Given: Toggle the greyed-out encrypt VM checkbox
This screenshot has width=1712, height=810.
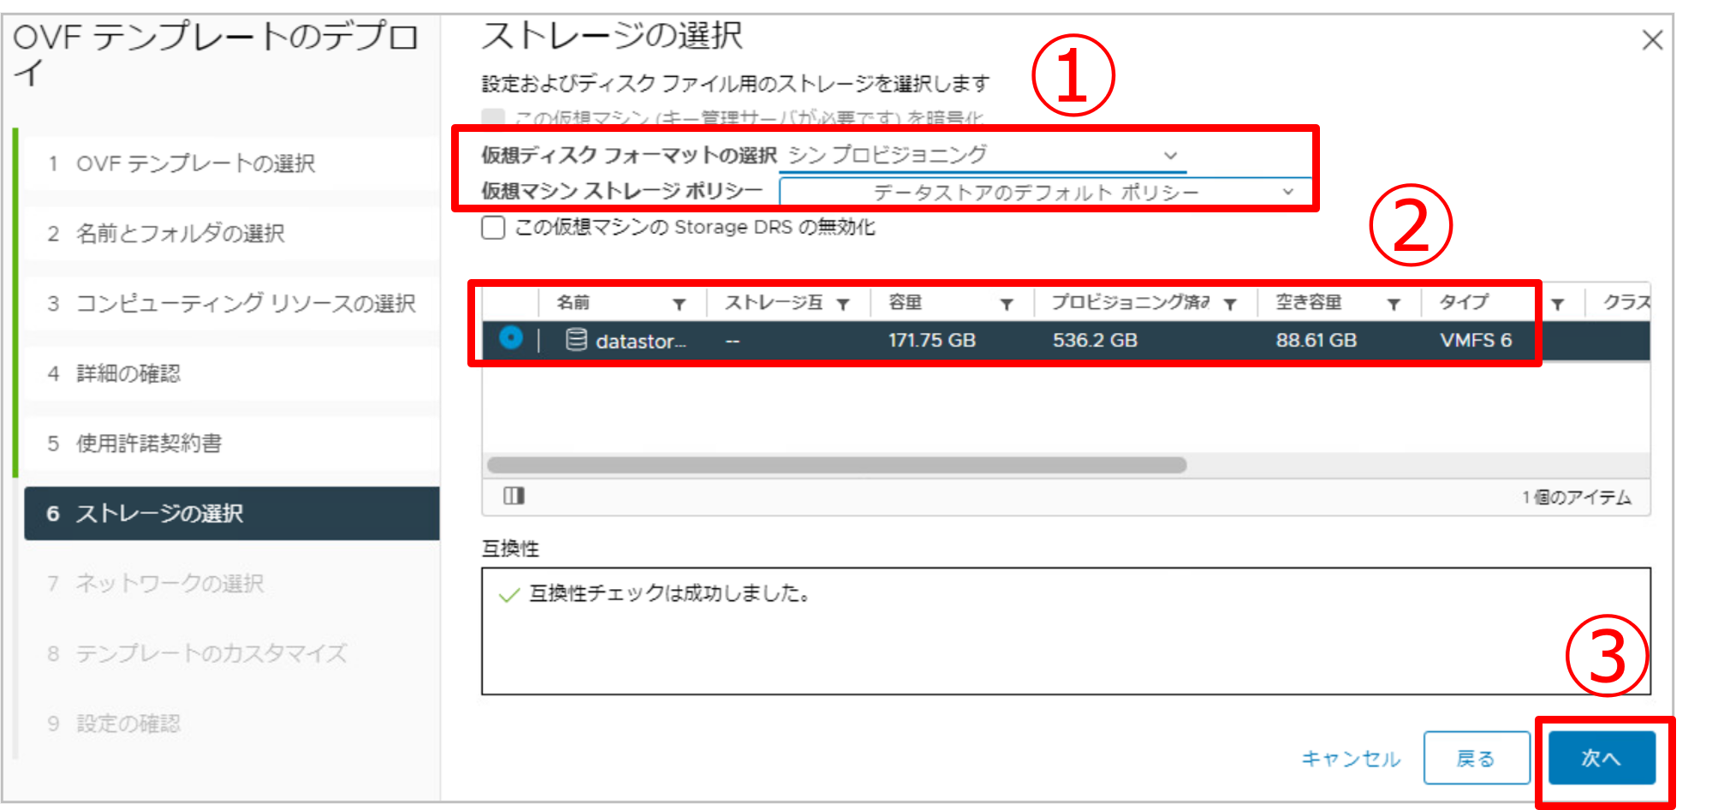Looking at the screenshot, I should [493, 117].
